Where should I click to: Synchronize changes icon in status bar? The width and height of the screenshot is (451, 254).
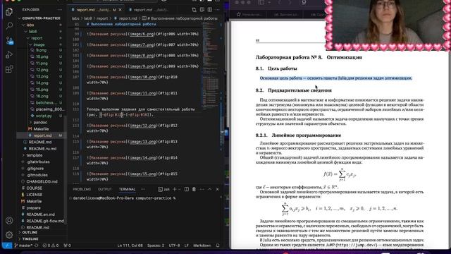tap(37, 246)
